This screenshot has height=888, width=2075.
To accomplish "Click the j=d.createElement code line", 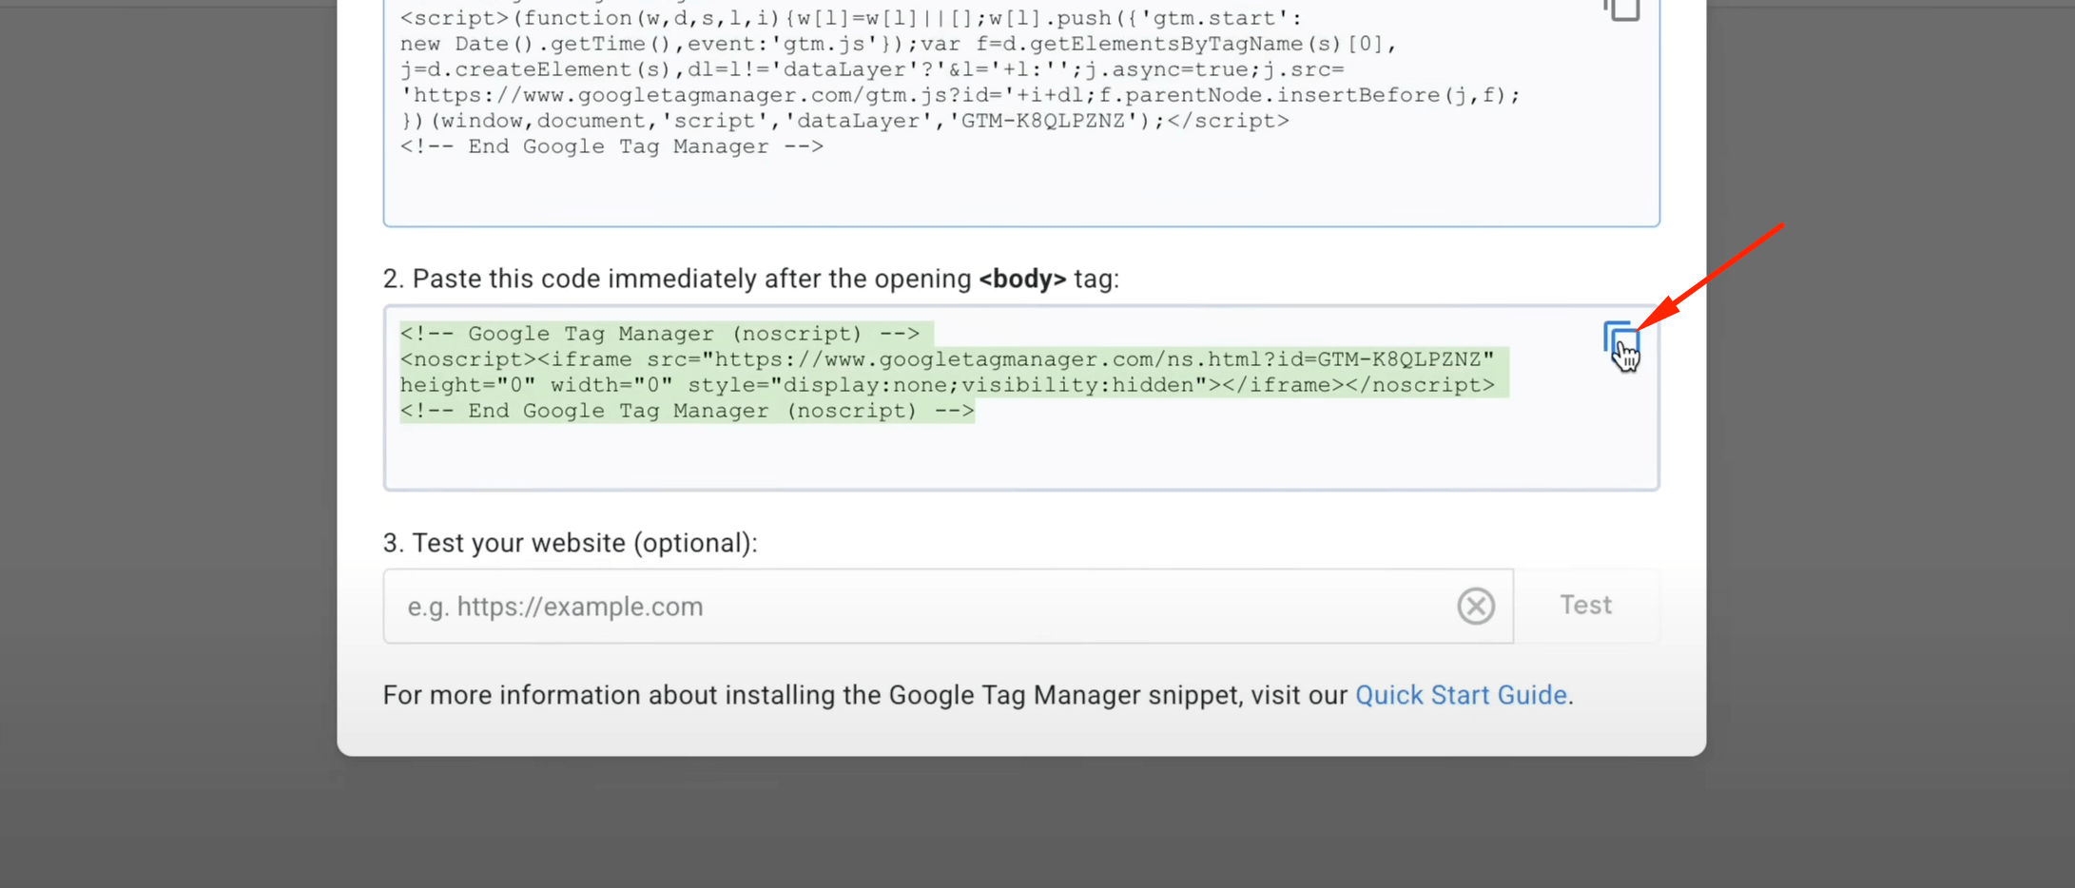I will click(871, 69).
